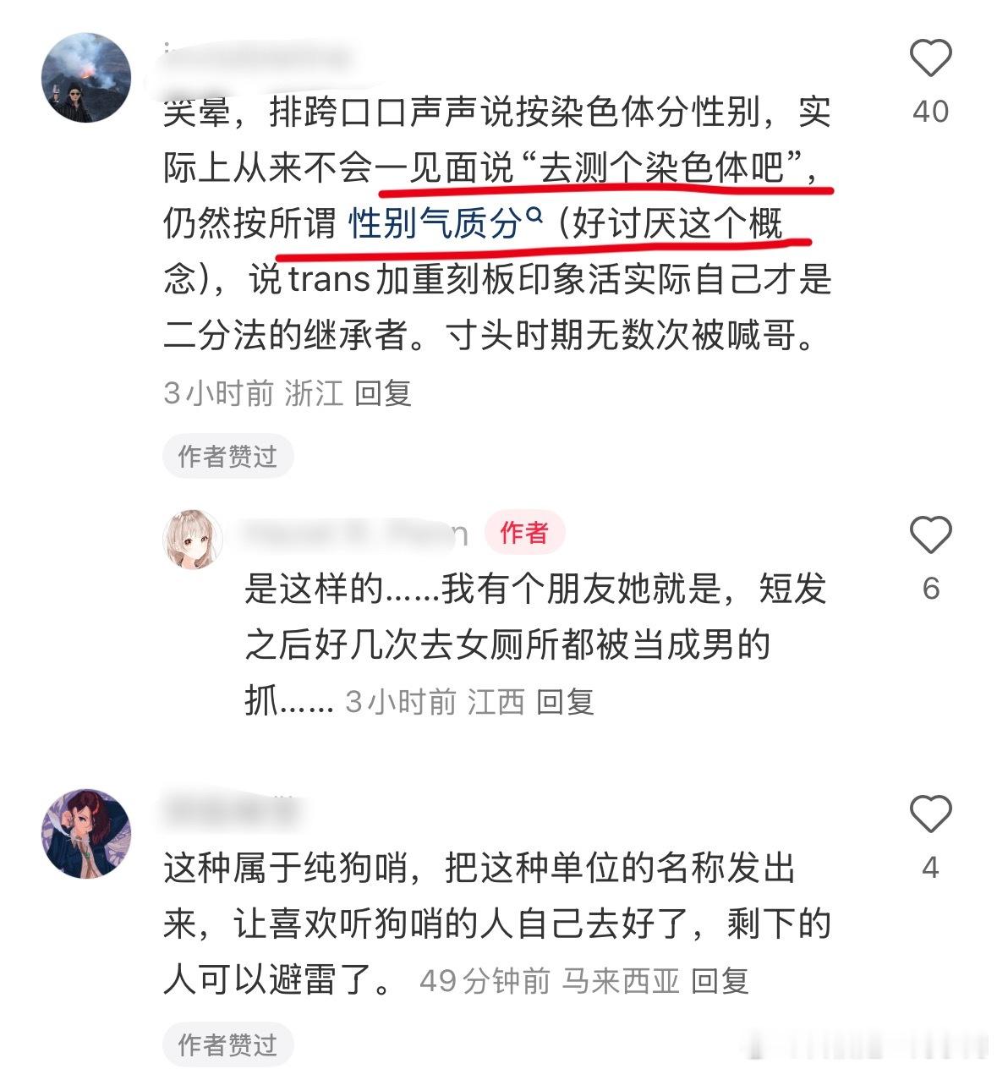Reply to the 马来西亚 comment
Image resolution: width=997 pixels, height=1069 pixels.
click(720, 981)
